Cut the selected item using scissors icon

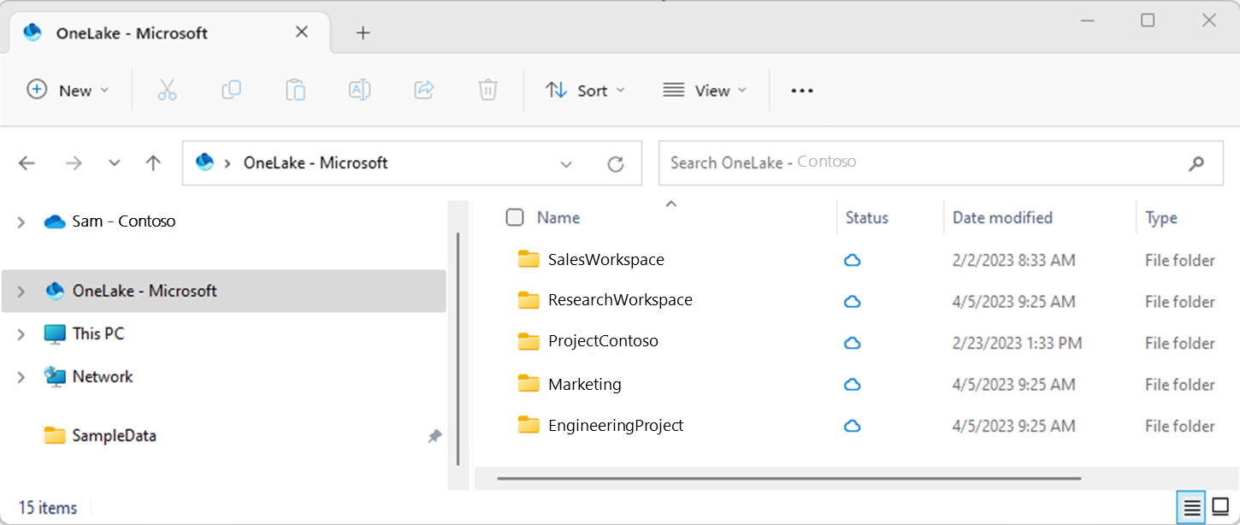168,90
